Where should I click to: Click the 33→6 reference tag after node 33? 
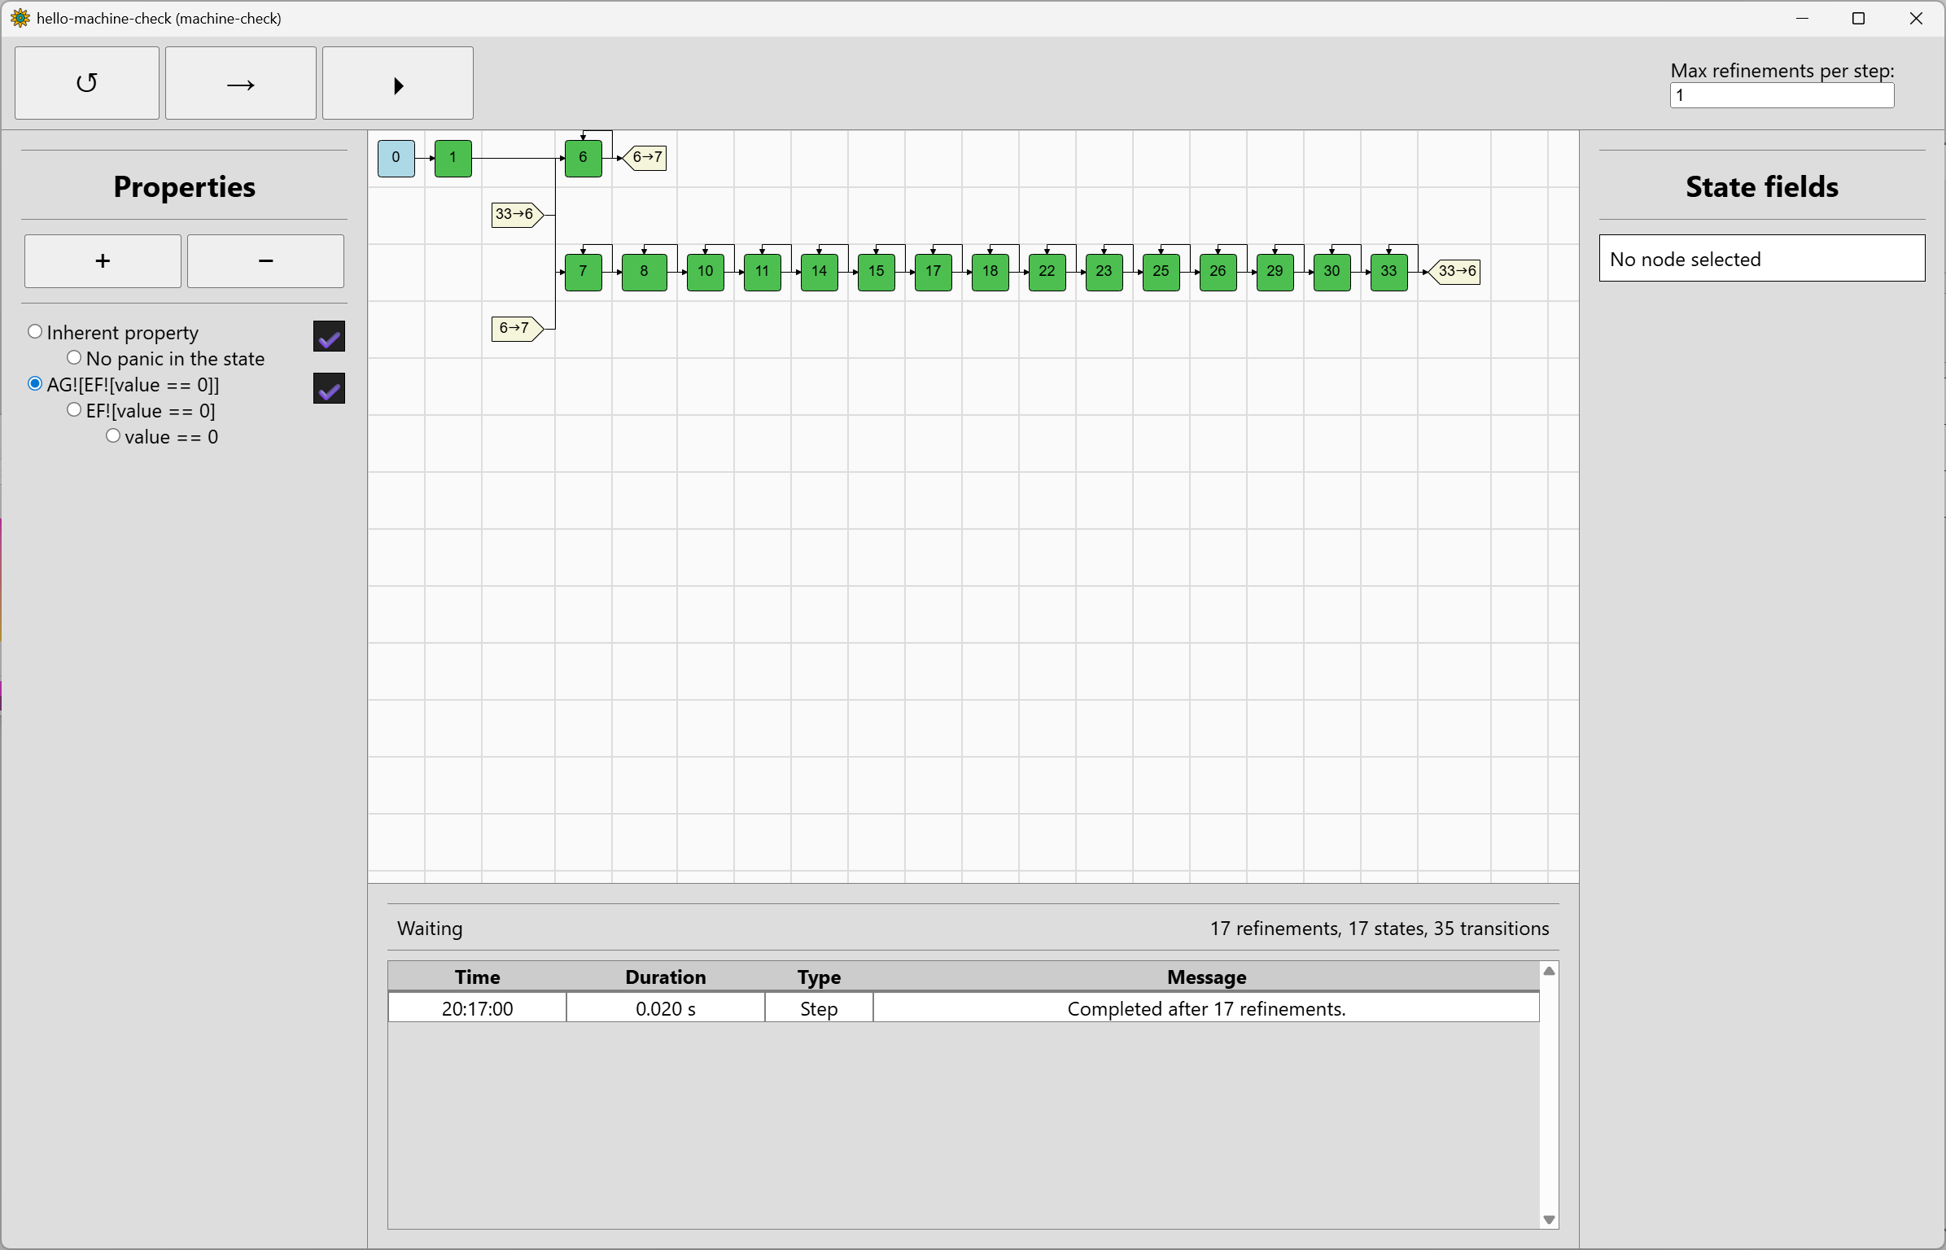[x=1455, y=272]
